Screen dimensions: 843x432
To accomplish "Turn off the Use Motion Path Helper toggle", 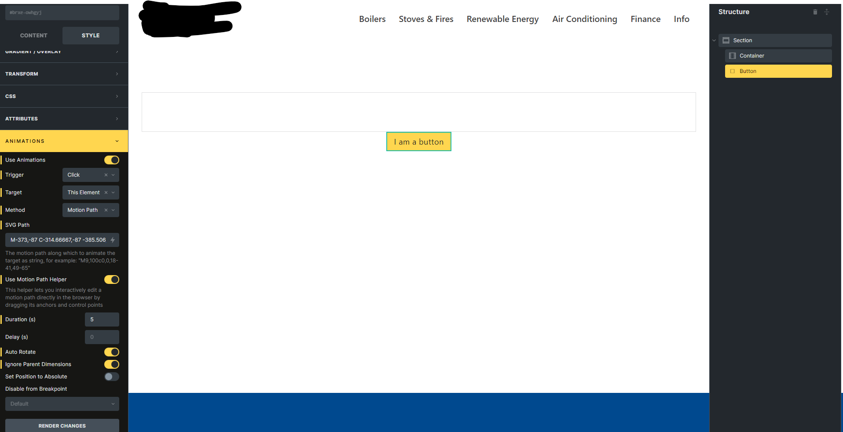I will coord(111,280).
